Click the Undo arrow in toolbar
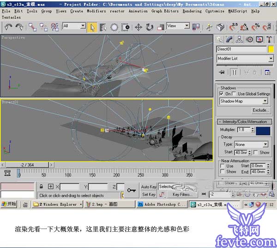 8,27
